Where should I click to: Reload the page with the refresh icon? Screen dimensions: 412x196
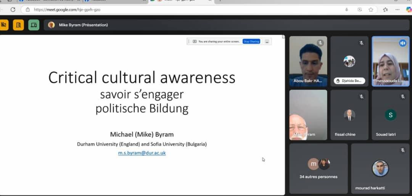point(13,10)
